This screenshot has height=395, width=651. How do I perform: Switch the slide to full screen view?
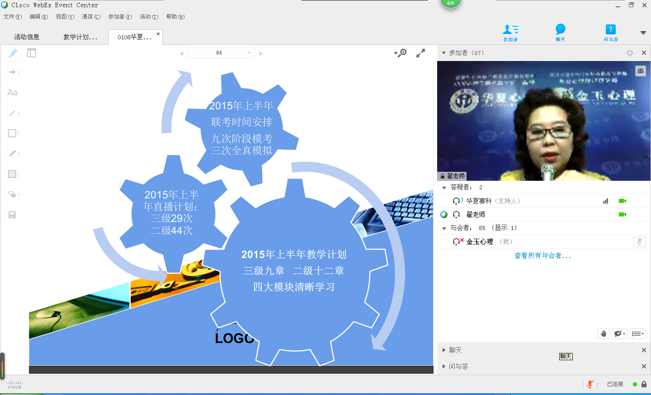tap(420, 53)
